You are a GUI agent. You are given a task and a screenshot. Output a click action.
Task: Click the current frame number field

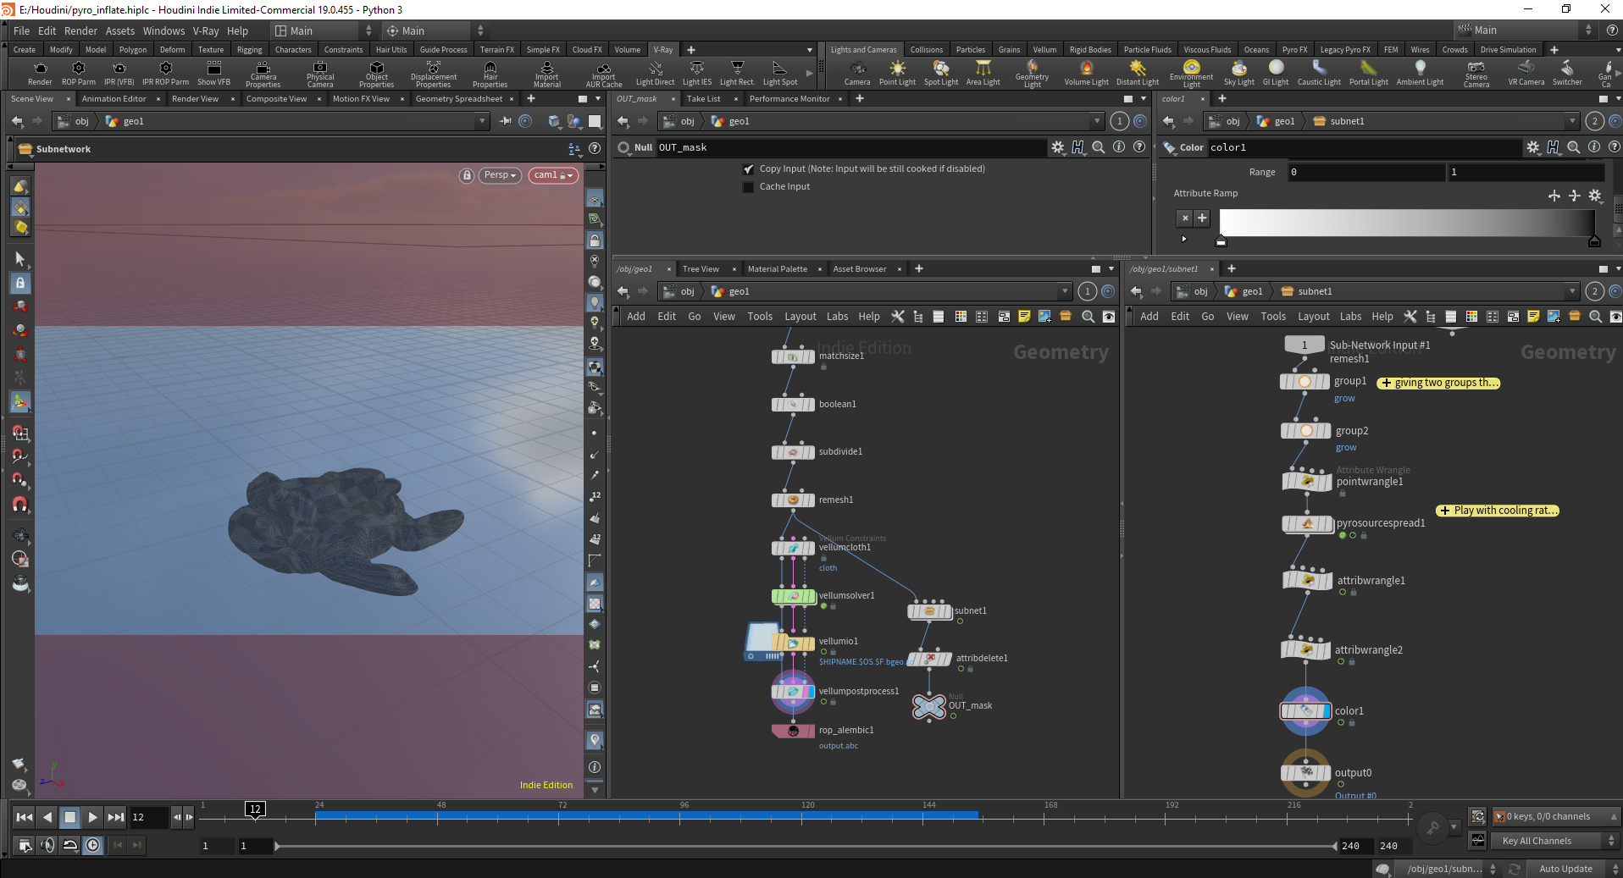point(147,817)
